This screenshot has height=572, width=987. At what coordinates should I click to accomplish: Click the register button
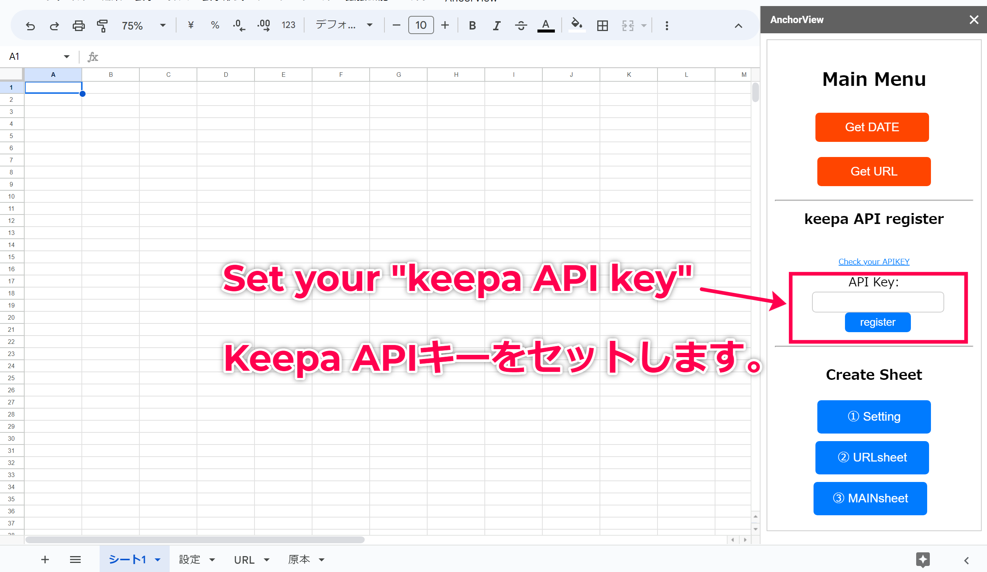[877, 322]
